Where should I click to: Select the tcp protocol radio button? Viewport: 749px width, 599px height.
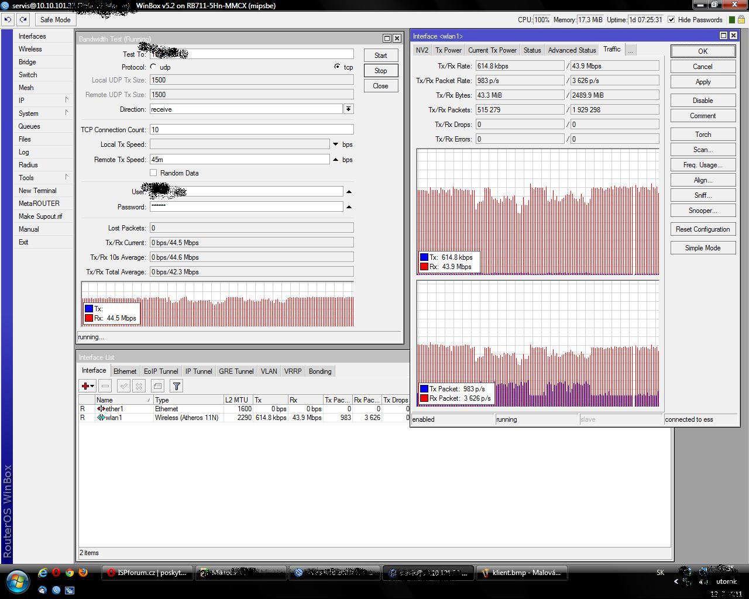(x=337, y=67)
